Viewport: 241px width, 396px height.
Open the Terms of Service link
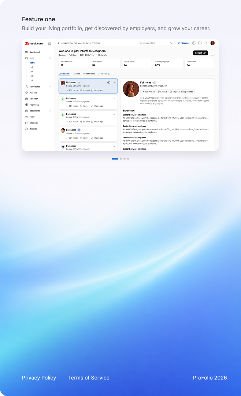tap(89, 378)
